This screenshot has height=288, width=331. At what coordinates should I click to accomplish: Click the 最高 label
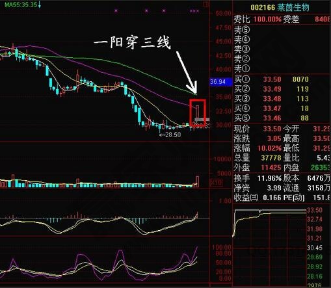[291, 138]
